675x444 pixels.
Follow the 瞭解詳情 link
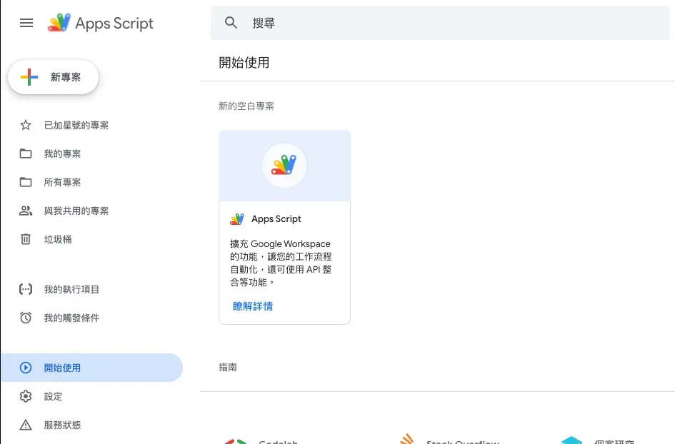253,306
